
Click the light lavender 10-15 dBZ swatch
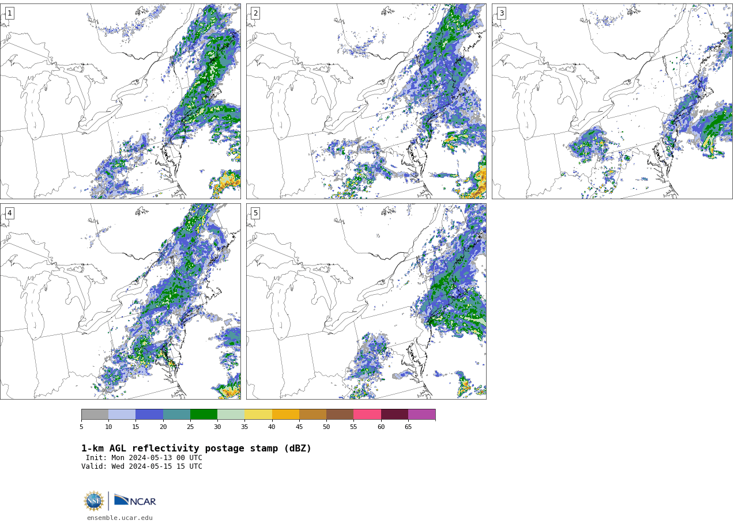[x=122, y=415]
